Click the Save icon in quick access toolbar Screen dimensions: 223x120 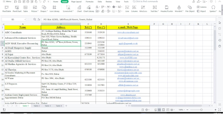20,2
